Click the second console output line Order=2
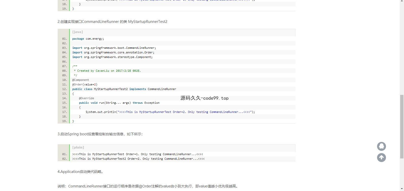 pos(138,159)
